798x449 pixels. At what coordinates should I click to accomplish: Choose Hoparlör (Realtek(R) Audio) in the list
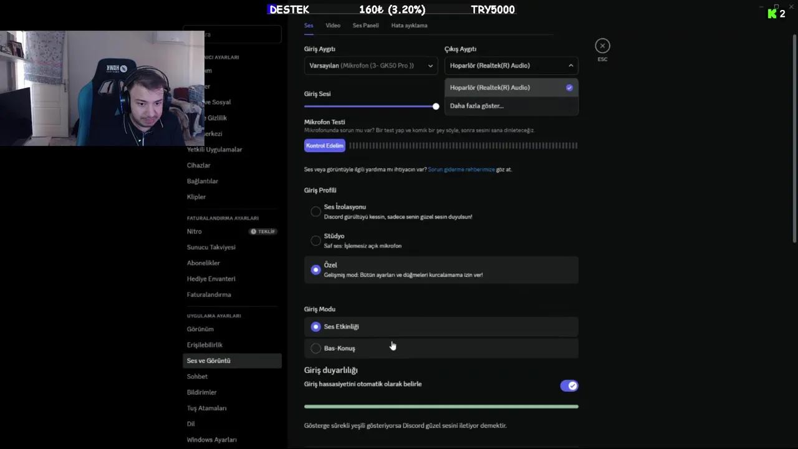511,88
